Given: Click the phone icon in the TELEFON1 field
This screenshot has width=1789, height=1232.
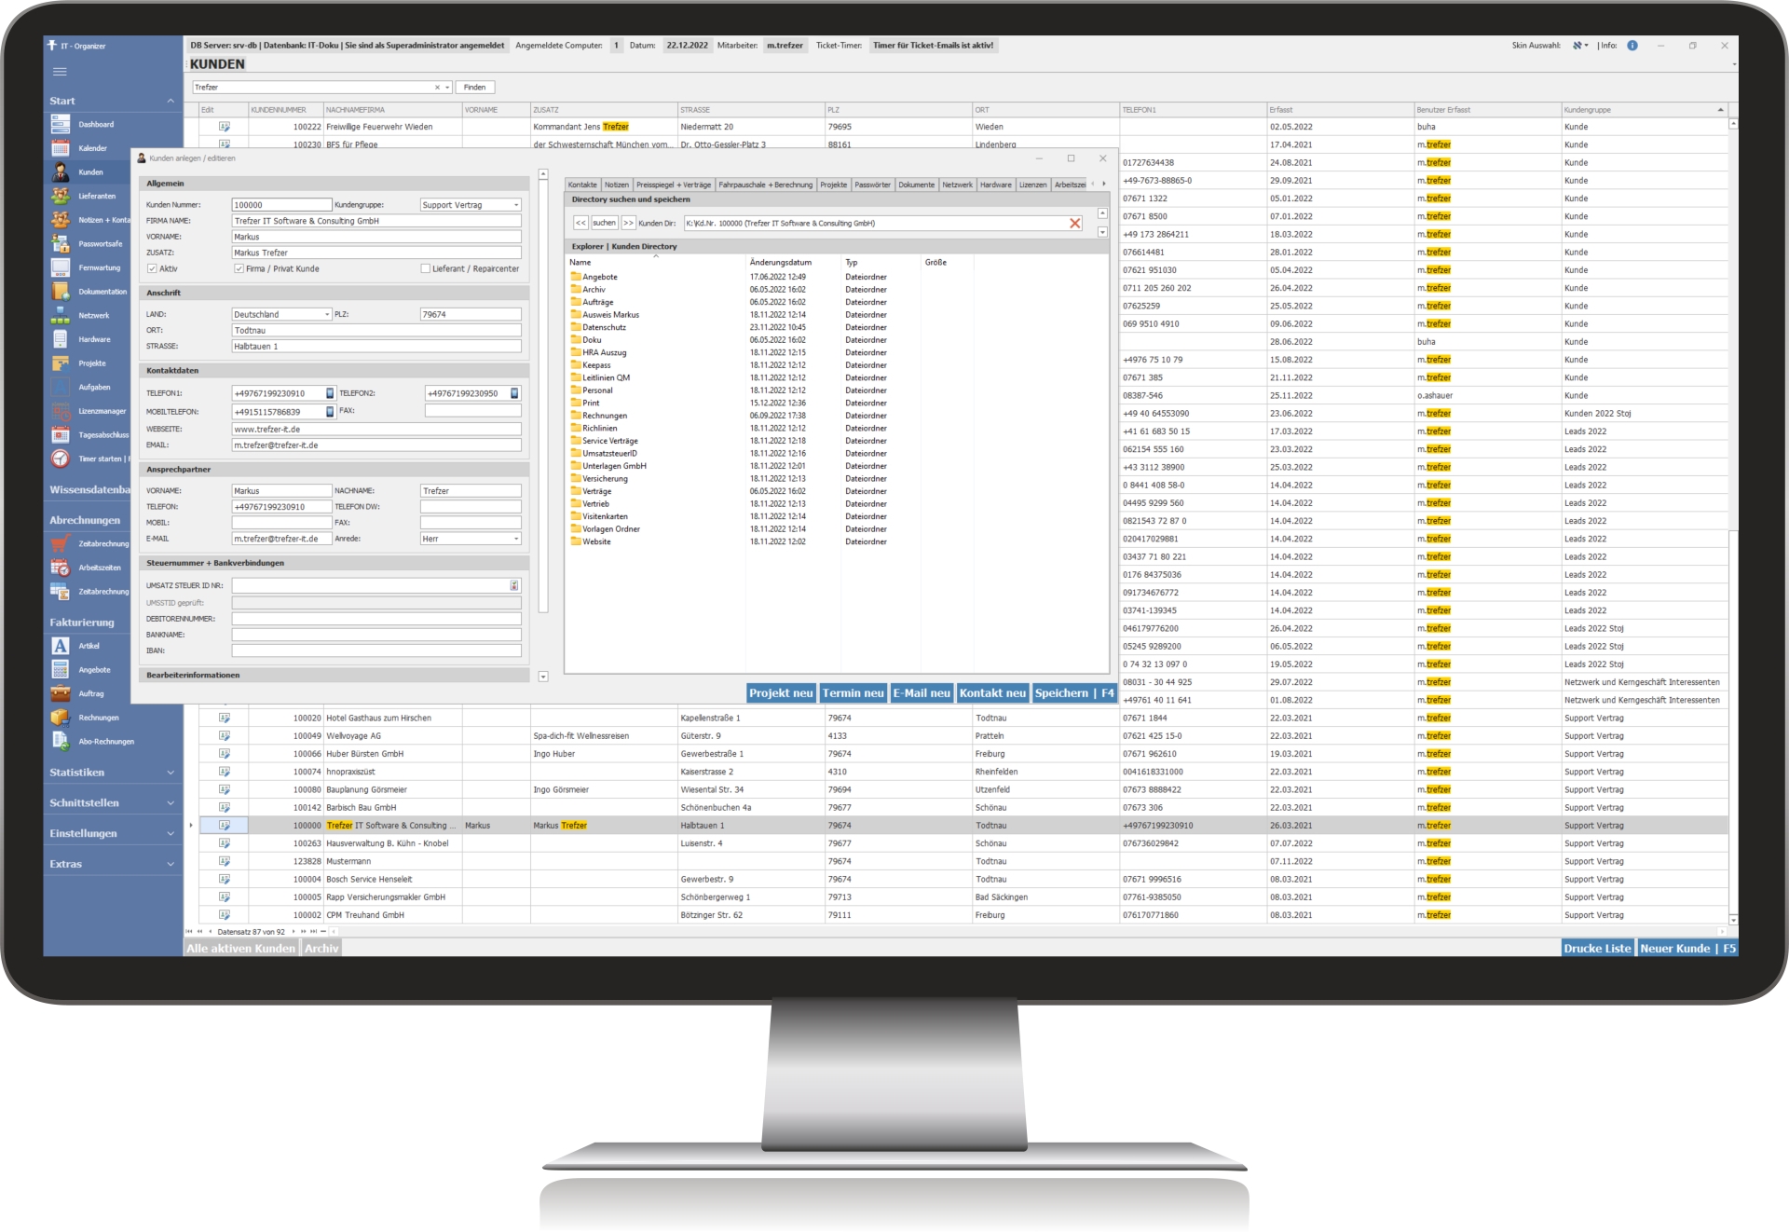Looking at the screenshot, I should point(329,393).
